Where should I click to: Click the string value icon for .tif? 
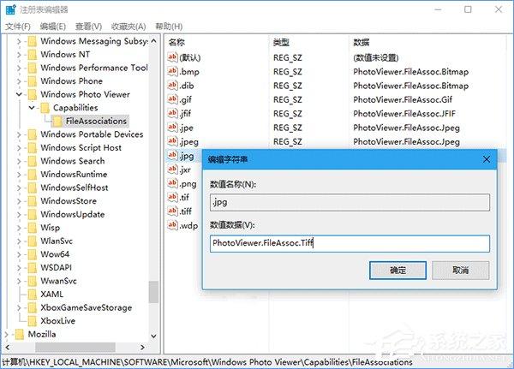tap(172, 197)
